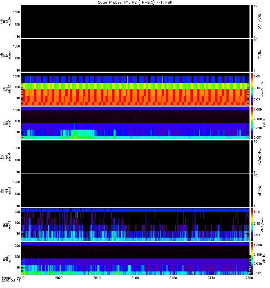Click the 0.001 colorbar tick of thb scm1
Image resolution: width=270 pixels, height=288 pixels.
click(x=258, y=138)
